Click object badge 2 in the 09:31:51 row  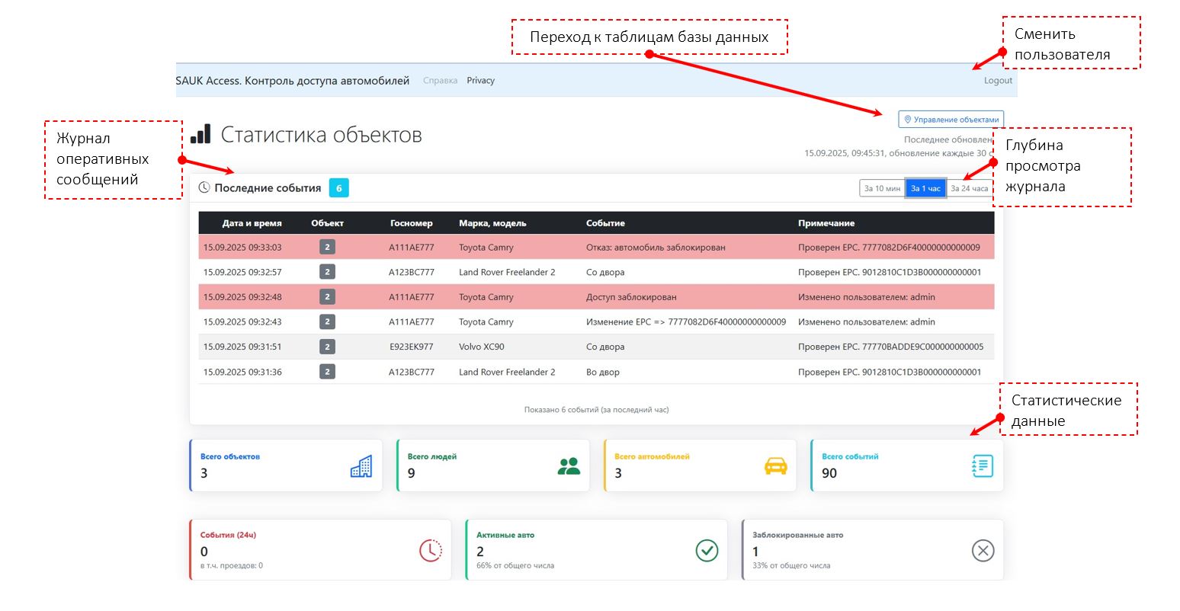click(327, 347)
